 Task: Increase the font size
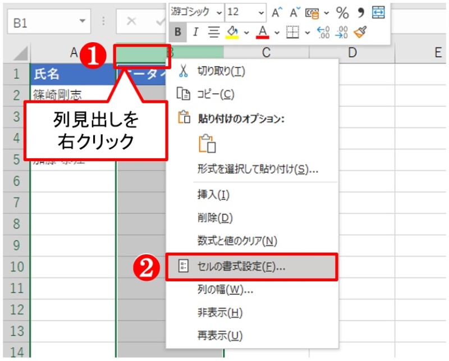pyautogui.click(x=278, y=12)
